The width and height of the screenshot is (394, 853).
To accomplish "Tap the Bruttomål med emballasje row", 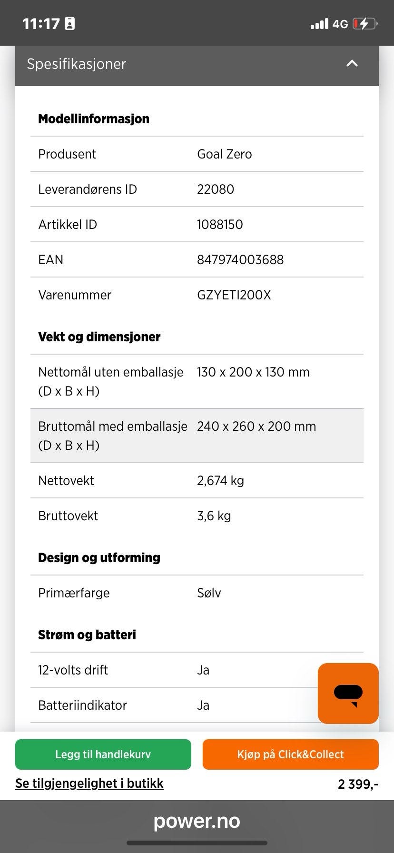I will [x=197, y=436].
